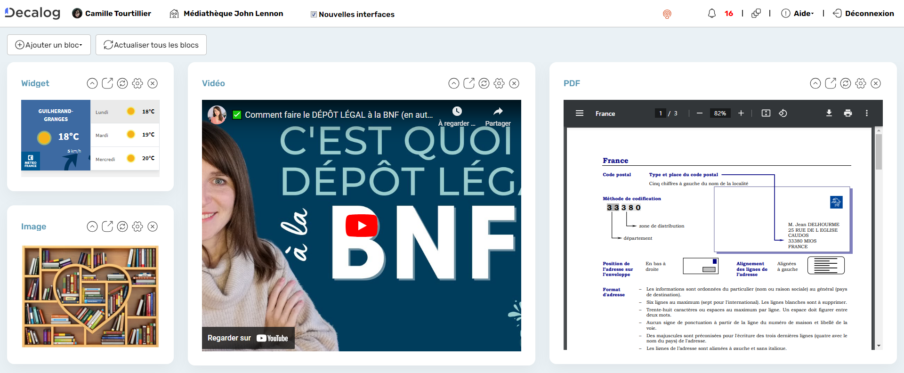The image size is (904, 373).
Task: Refresh the PDF block
Action: click(x=846, y=83)
